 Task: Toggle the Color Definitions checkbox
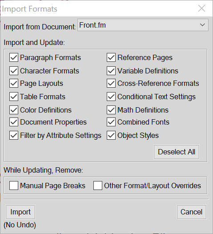pos(14,110)
